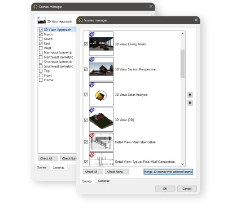The height and width of the screenshot is (209, 232).
Task: Select the Section Perspective thumbnail
Action: point(101,69)
